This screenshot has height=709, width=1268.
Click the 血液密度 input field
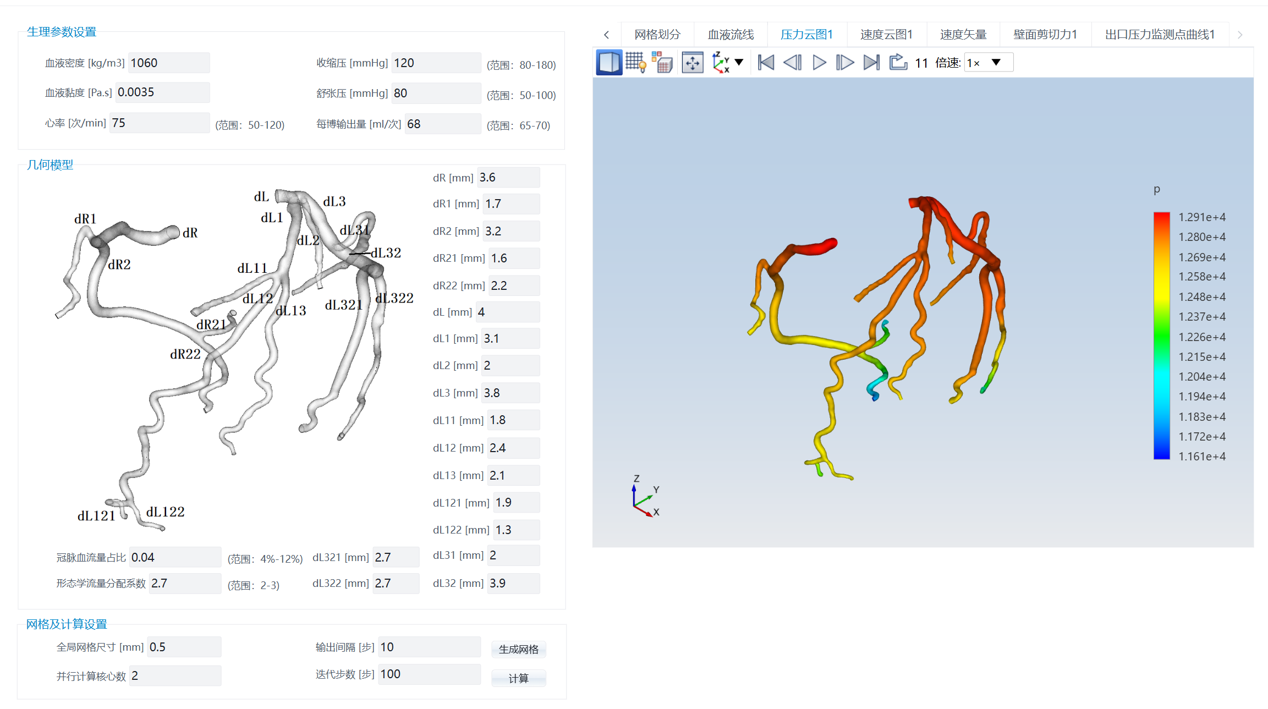169,63
